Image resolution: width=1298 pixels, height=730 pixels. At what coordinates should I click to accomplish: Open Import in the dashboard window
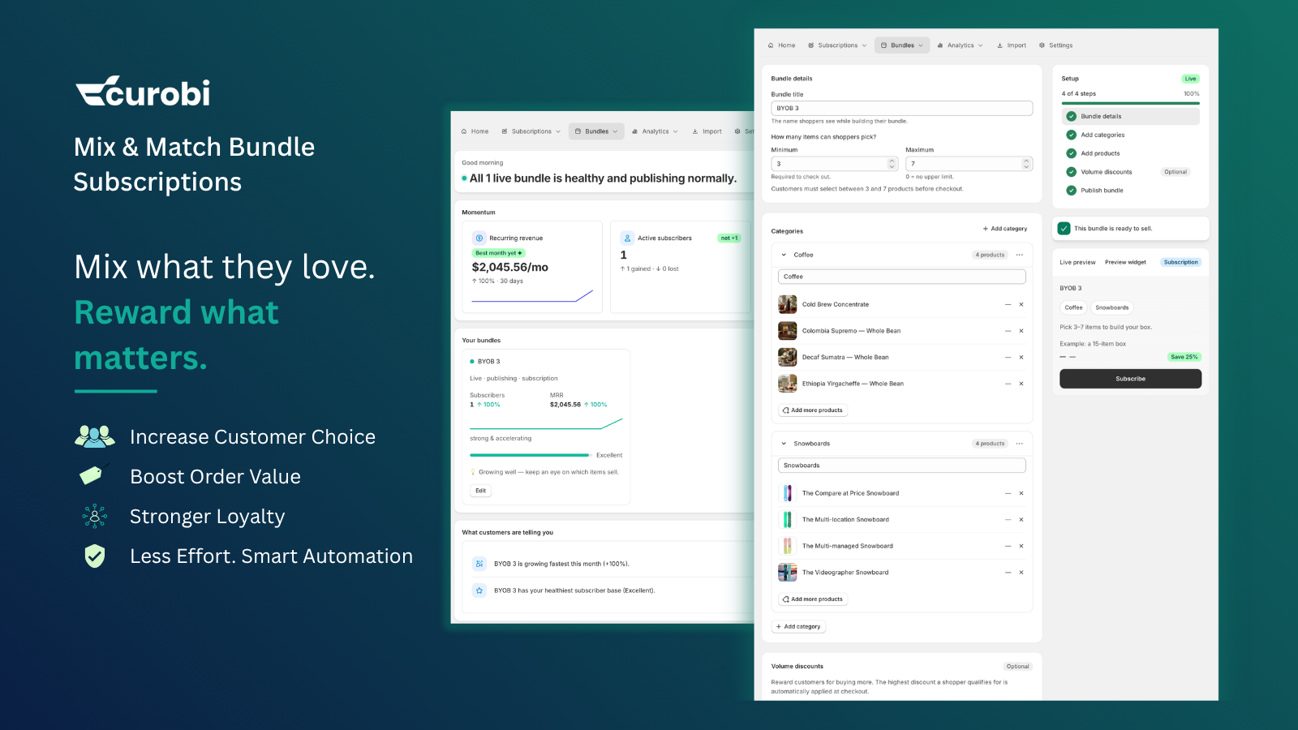pos(707,131)
